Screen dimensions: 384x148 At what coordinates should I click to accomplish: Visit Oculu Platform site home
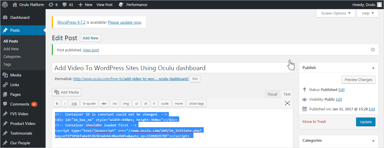point(28,5)
